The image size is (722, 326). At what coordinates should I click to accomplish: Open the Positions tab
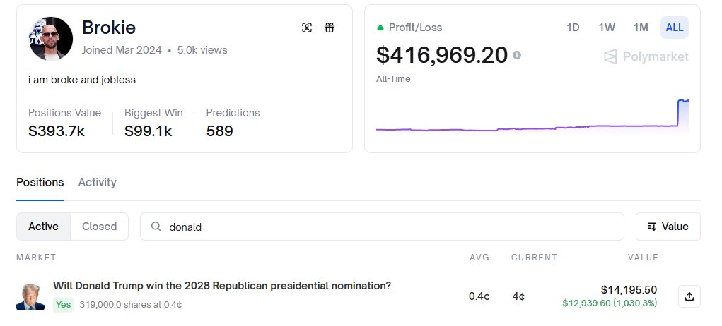click(x=40, y=182)
